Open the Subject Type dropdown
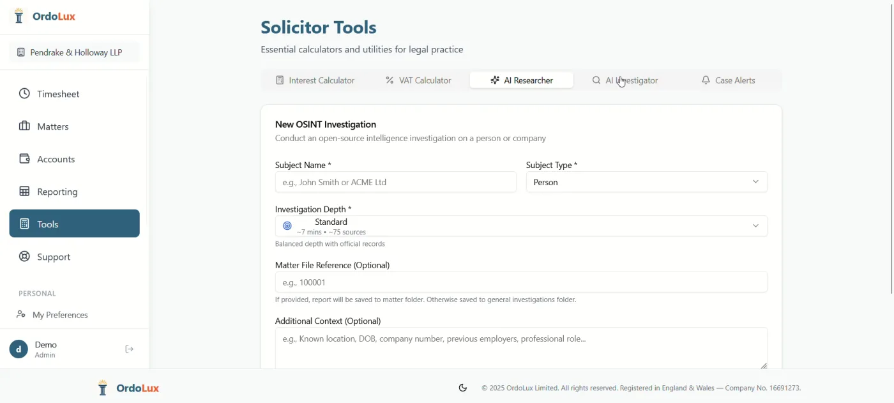 (646, 181)
